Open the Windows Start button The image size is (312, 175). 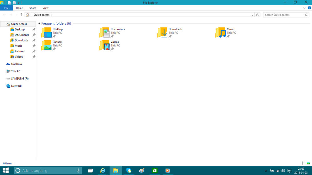6,170
